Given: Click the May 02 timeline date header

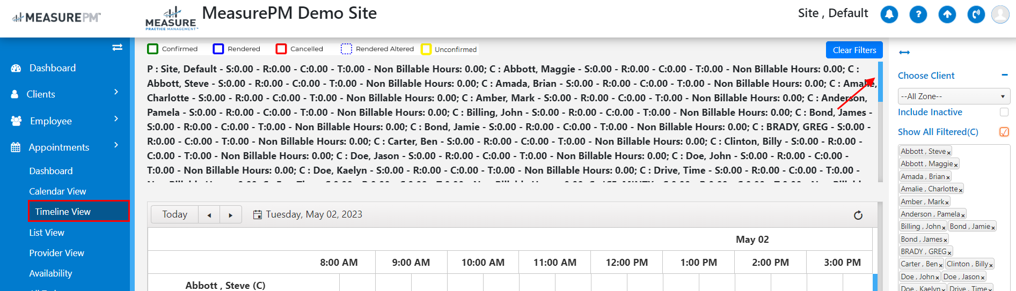Looking at the screenshot, I should pos(752,240).
